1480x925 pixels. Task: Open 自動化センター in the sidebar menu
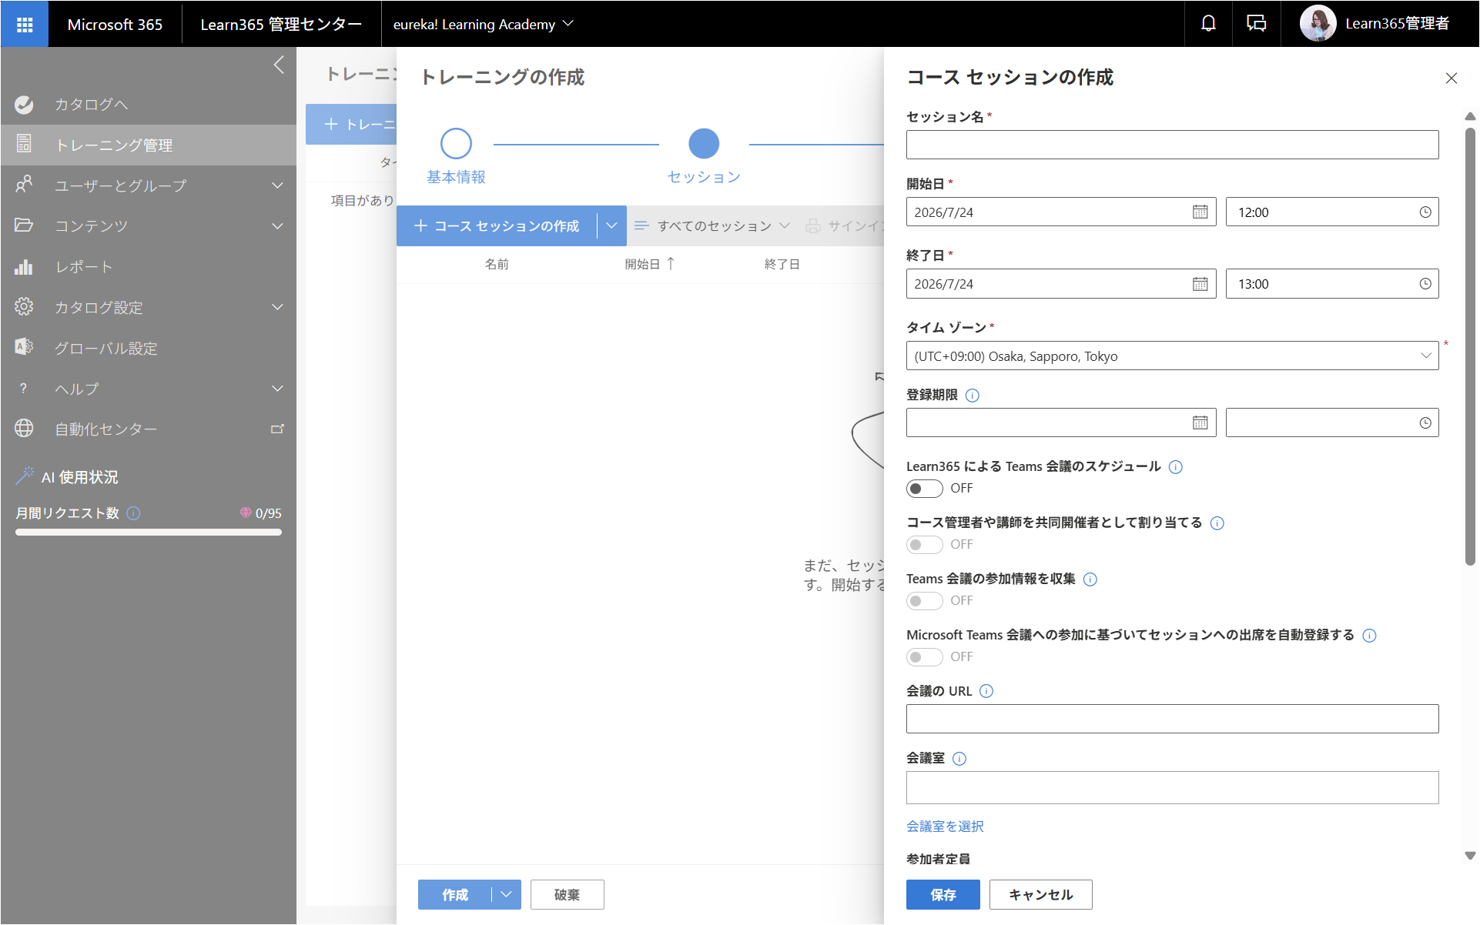149,429
